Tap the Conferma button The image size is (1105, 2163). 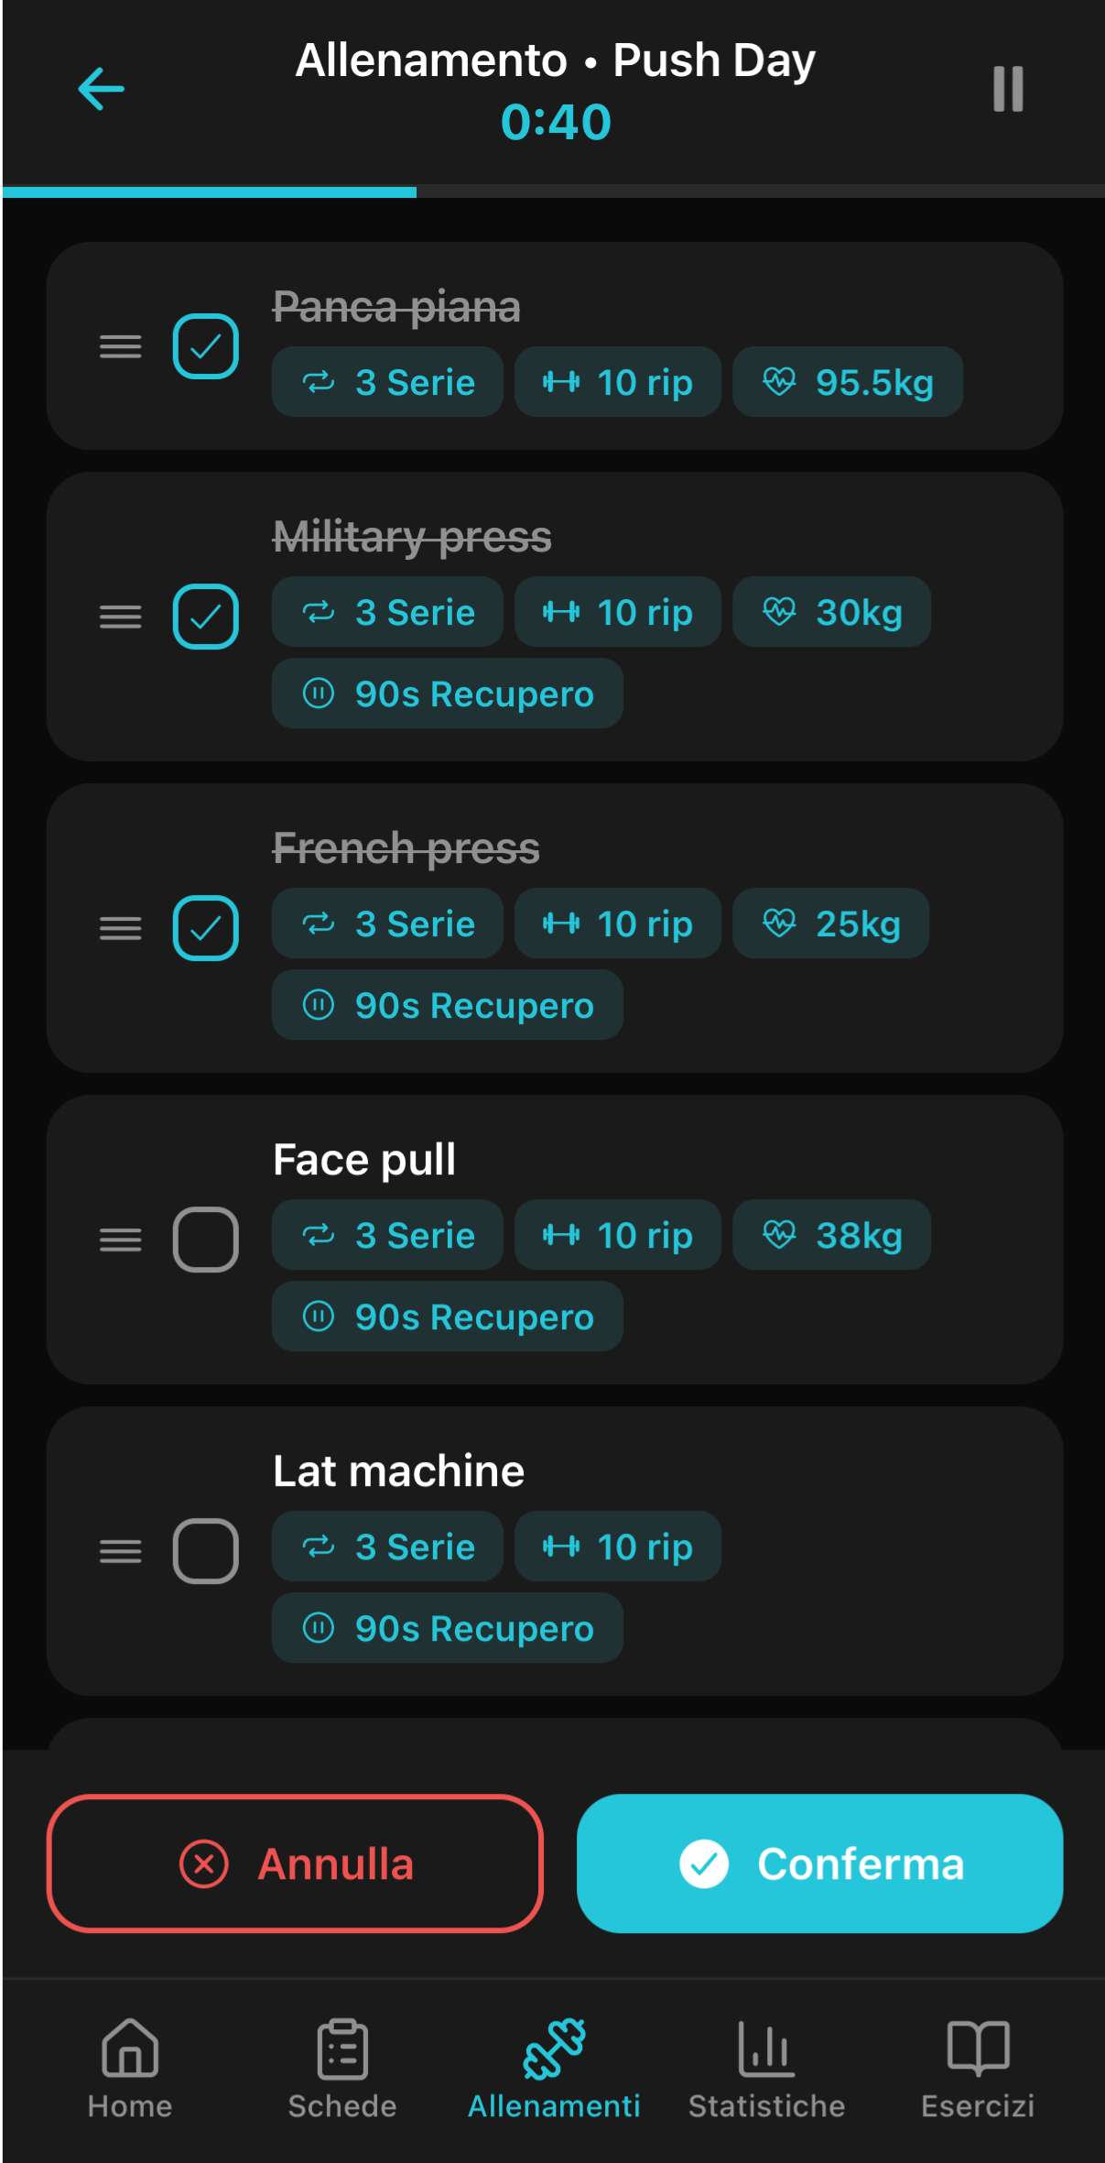click(819, 1863)
